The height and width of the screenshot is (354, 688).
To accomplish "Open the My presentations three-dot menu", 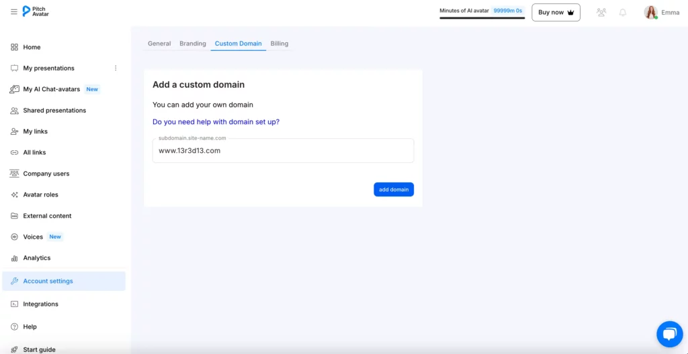I will (x=116, y=68).
